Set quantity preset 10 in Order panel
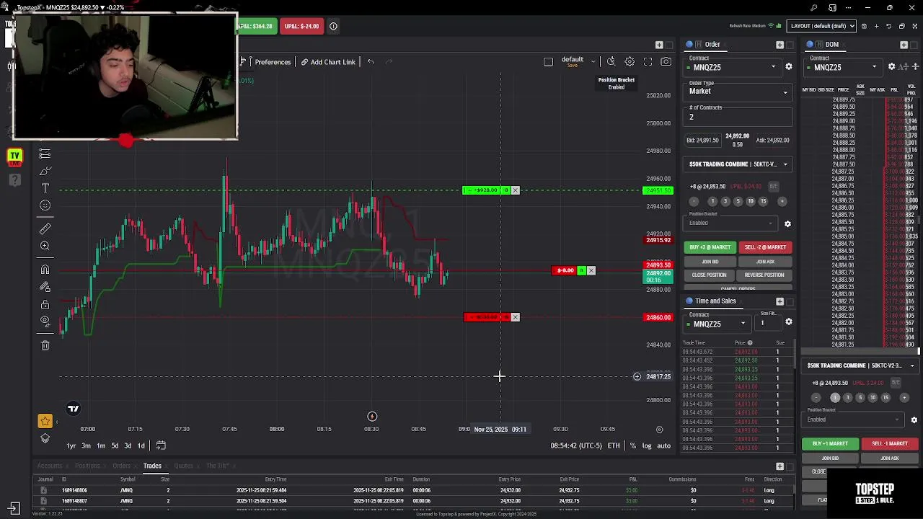The height and width of the screenshot is (519, 923). (750, 201)
